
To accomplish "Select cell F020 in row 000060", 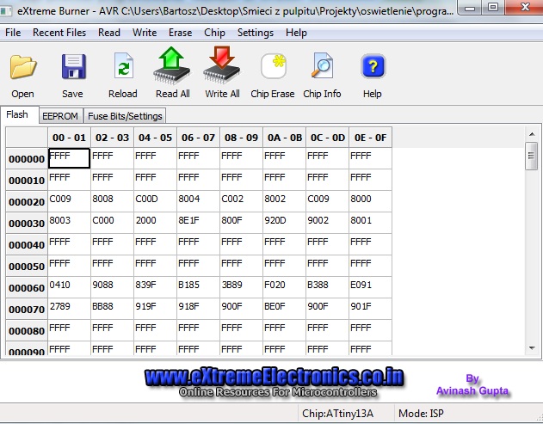I will coord(284,287).
